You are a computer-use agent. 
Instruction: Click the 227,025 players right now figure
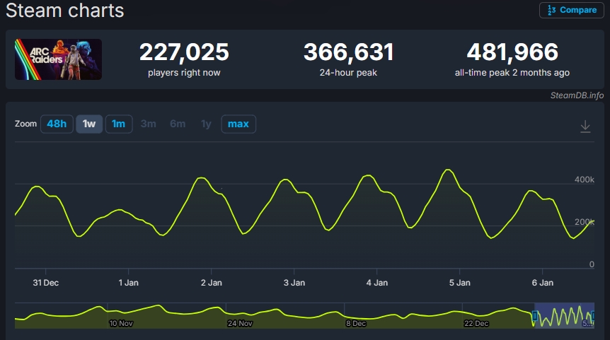[184, 52]
